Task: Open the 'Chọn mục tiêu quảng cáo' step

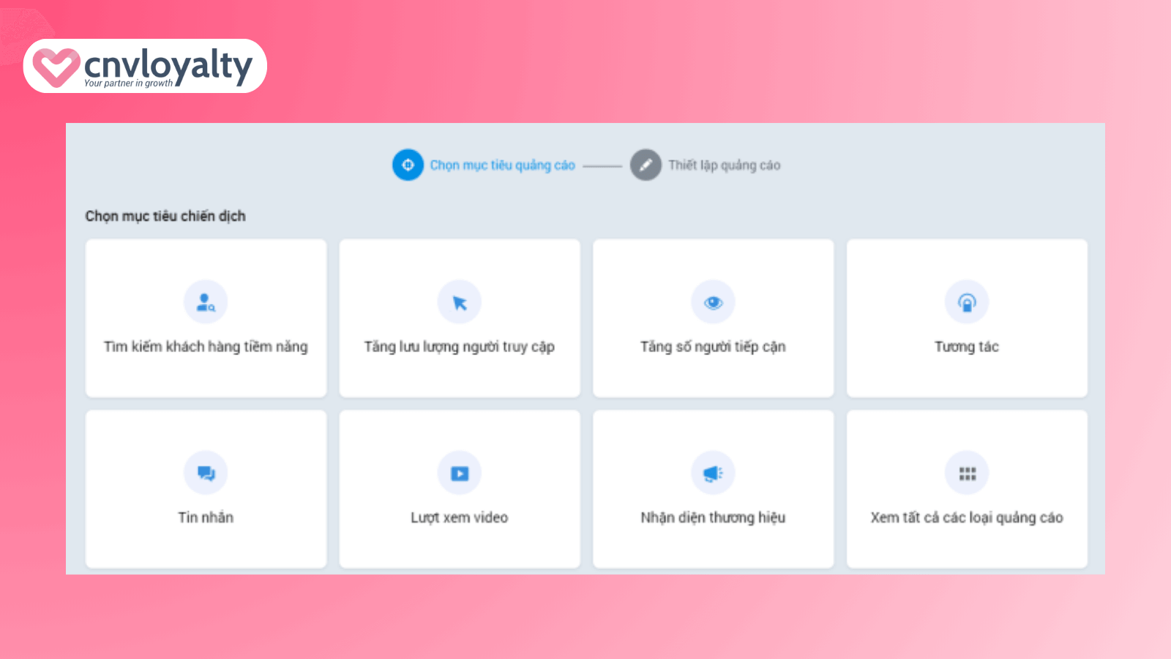Action: point(502,165)
